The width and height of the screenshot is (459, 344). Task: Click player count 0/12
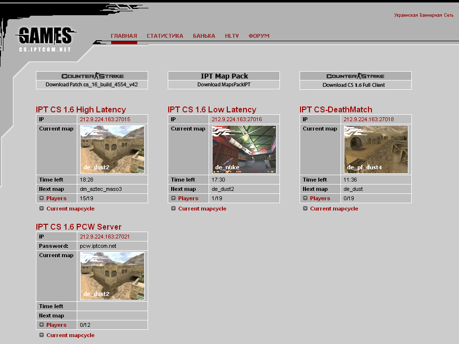85,325
